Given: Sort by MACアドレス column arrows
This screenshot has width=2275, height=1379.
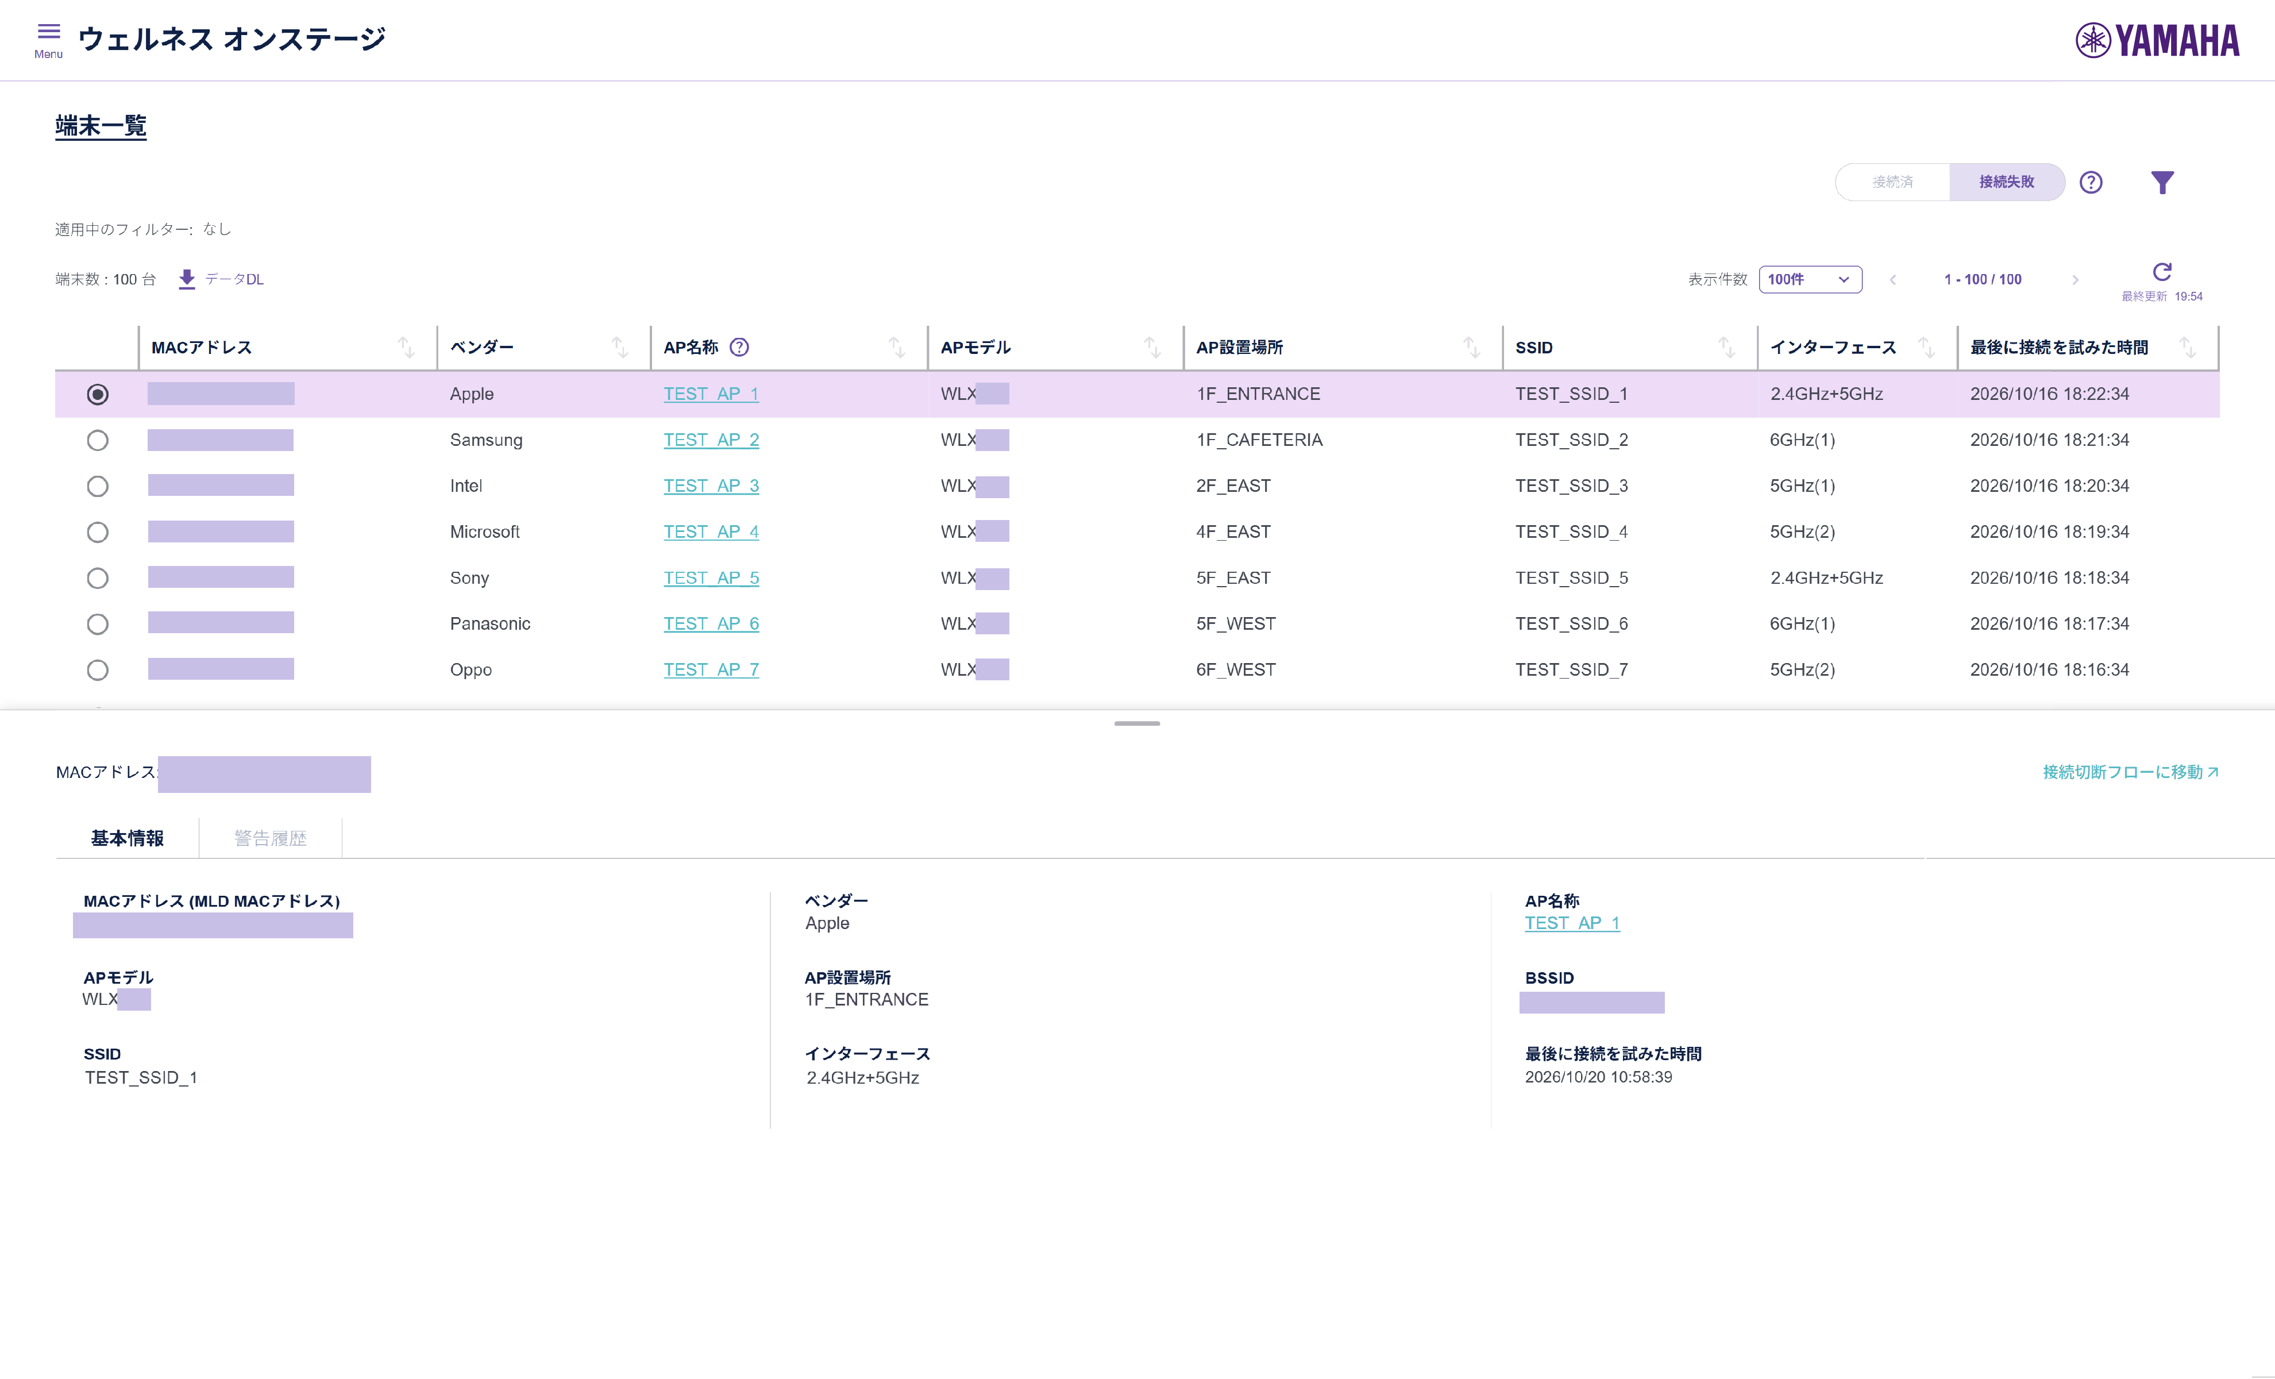Looking at the screenshot, I should pyautogui.click(x=406, y=347).
